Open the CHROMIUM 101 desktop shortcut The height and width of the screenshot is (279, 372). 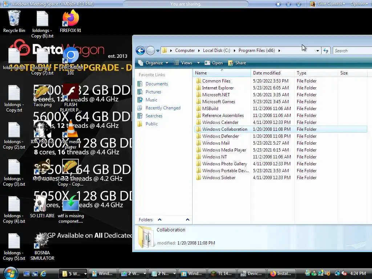(x=70, y=61)
